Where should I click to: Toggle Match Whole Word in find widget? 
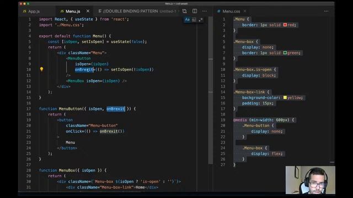click(194, 20)
